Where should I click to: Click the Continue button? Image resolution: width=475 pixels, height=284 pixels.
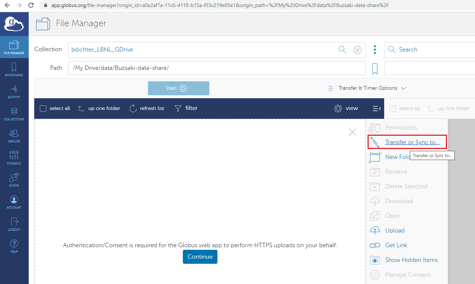(x=200, y=257)
